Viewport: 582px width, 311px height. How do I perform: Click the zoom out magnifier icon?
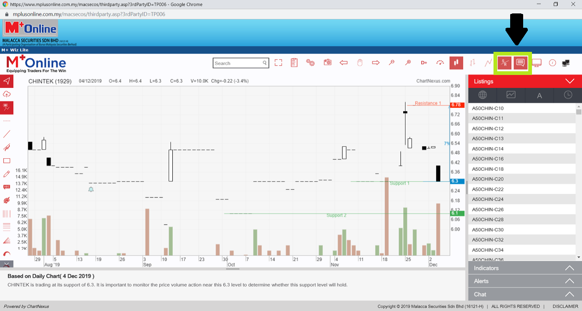point(392,63)
